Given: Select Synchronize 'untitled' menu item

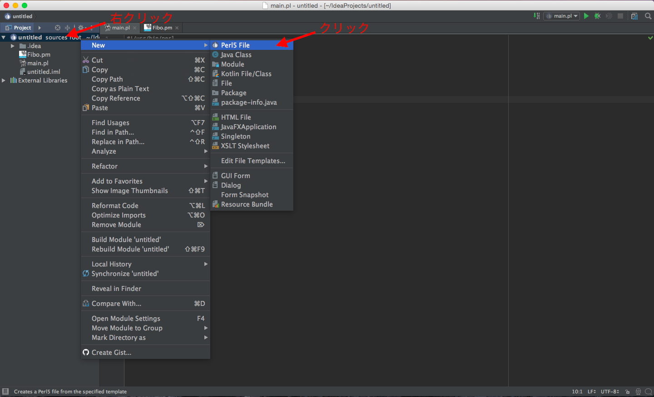Looking at the screenshot, I should click(x=145, y=274).
